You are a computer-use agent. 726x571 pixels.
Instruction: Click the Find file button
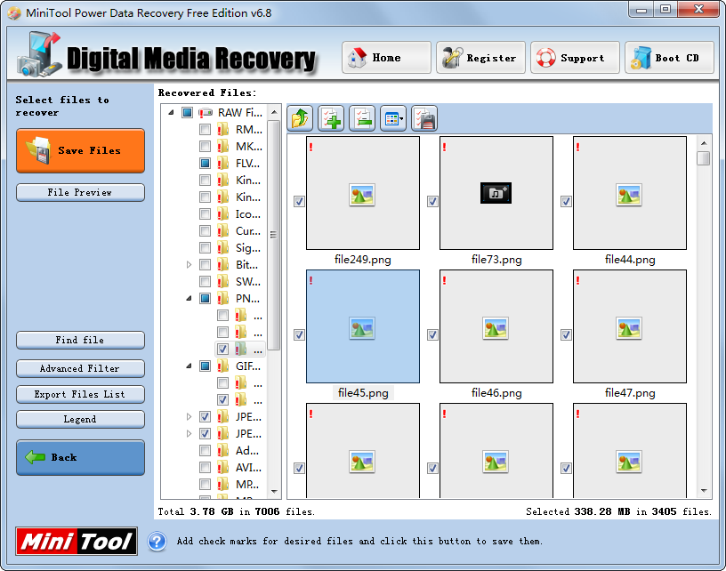81,340
